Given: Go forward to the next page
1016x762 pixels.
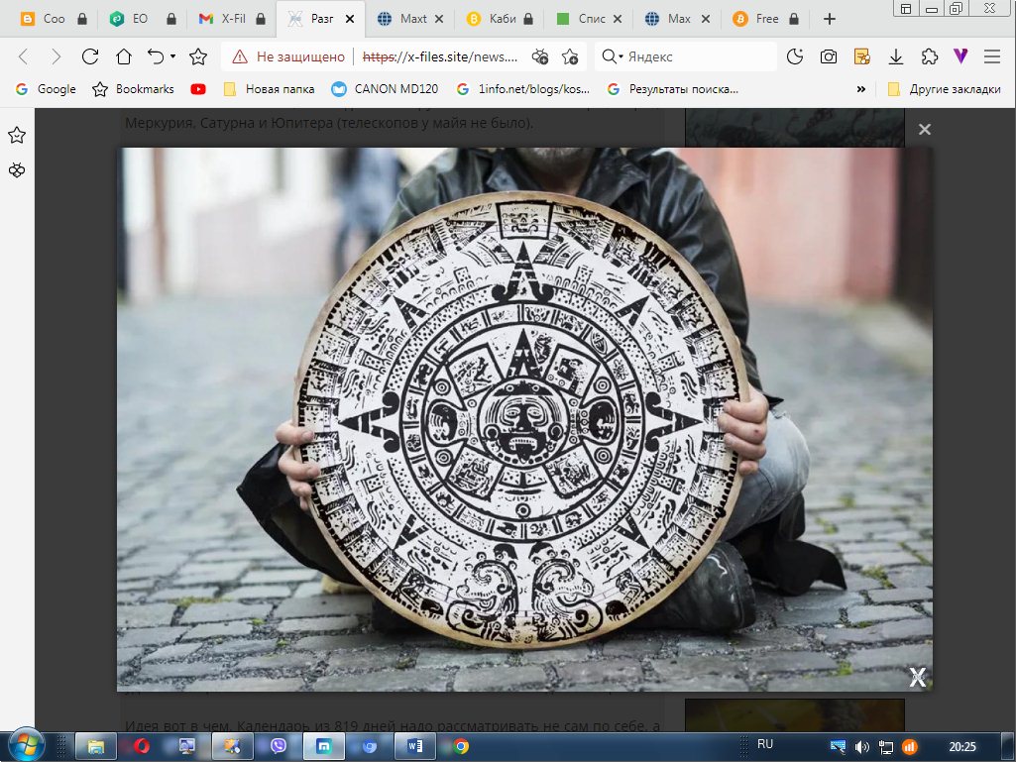Looking at the screenshot, I should click(x=56, y=57).
